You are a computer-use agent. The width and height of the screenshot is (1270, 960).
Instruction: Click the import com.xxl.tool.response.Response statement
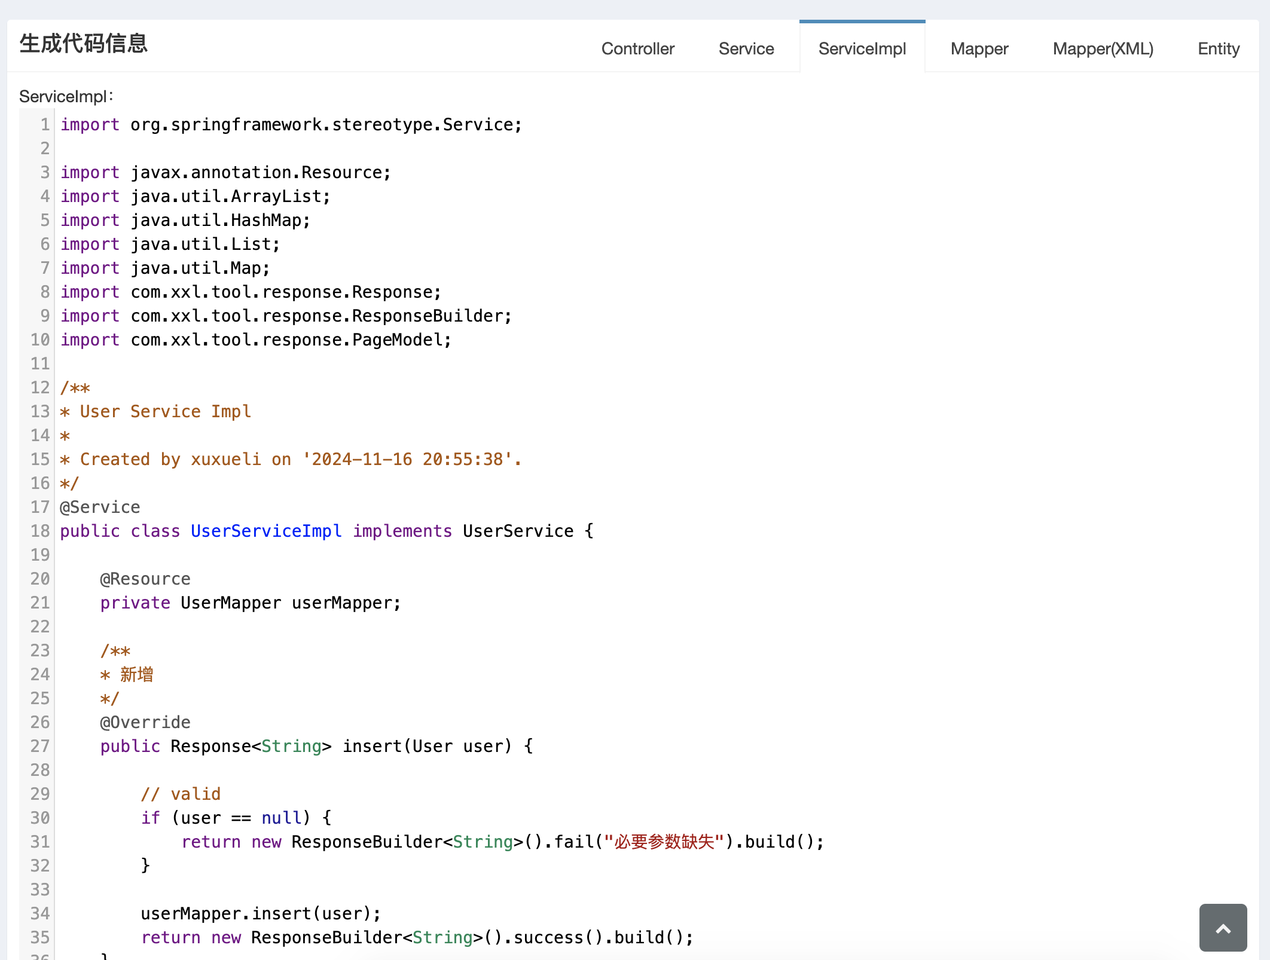[x=250, y=292]
